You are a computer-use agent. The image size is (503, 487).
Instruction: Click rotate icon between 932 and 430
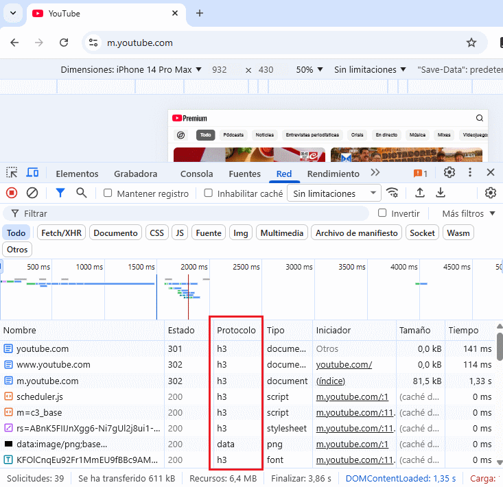pos(248,70)
